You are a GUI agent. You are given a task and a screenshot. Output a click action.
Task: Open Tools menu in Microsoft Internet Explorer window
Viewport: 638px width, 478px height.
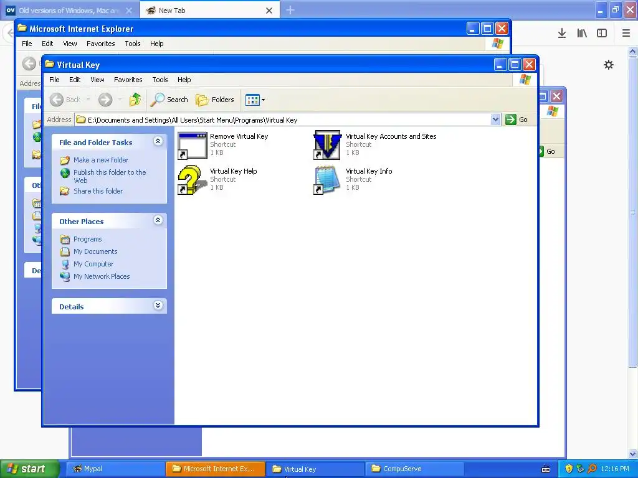tap(132, 44)
